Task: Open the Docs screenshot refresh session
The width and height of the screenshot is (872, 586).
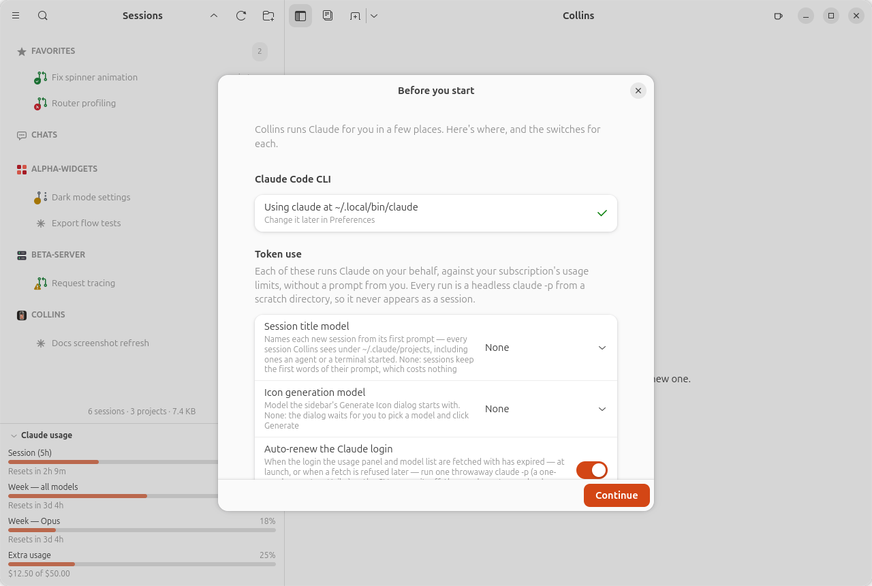Action: (100, 343)
